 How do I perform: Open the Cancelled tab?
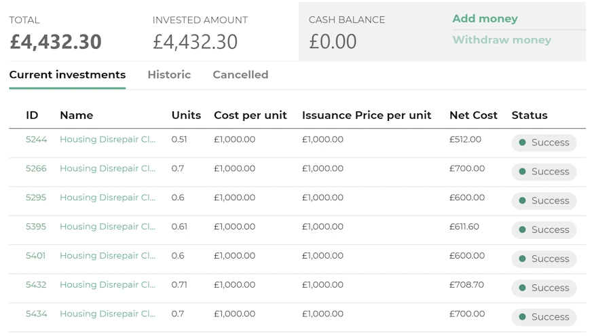240,75
